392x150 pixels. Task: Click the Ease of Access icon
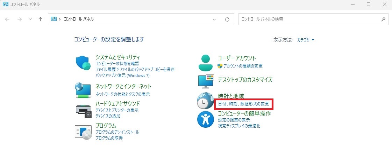tap(205, 120)
